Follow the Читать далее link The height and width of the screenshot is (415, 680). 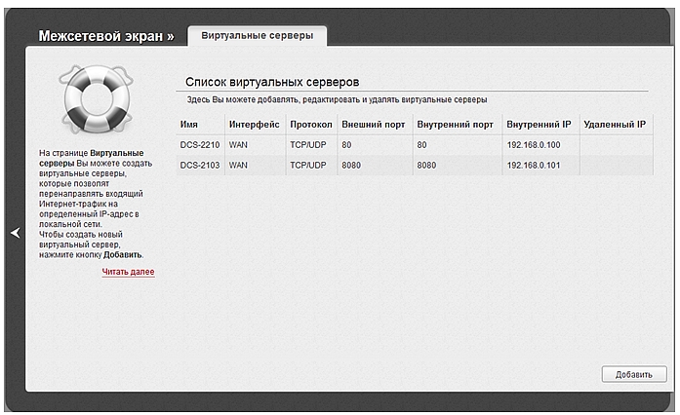coord(128,272)
